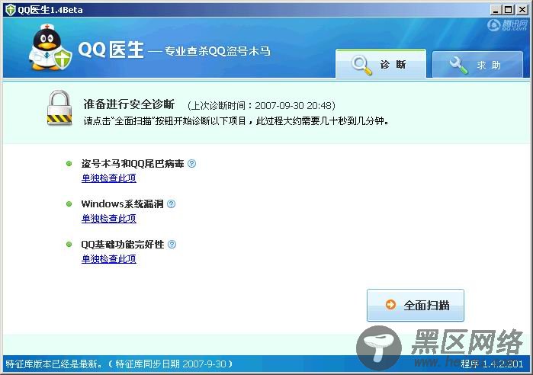This screenshot has width=533, height=375.
Task: Click the QQ penguin doctor logo
Action: (50, 47)
